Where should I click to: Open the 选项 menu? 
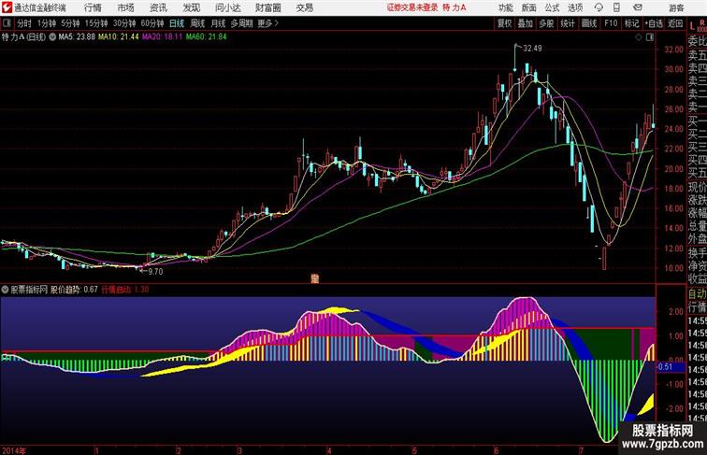click(x=575, y=7)
